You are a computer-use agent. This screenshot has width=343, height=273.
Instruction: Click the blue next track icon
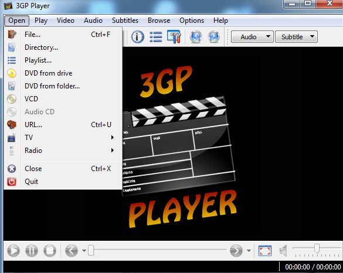click(214, 37)
